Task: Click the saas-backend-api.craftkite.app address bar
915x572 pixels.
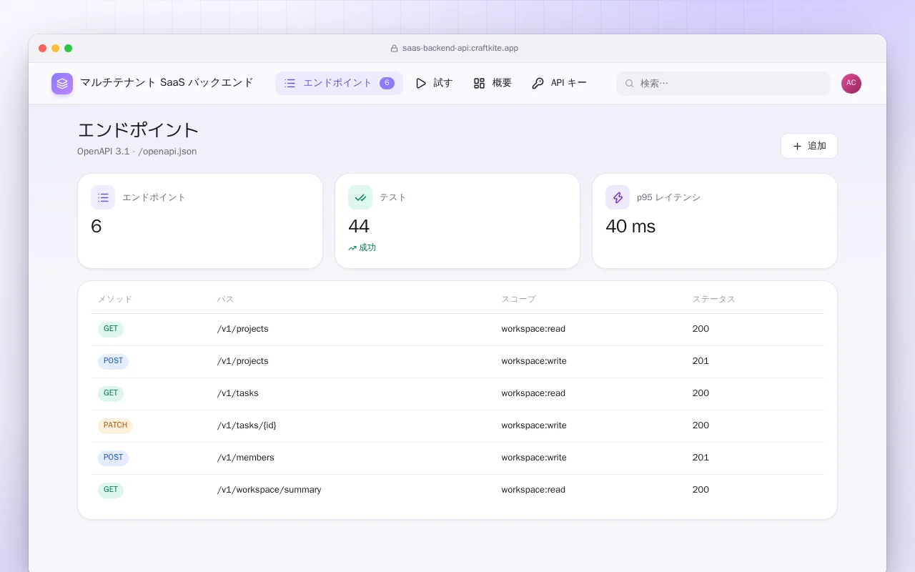Action: click(x=454, y=49)
